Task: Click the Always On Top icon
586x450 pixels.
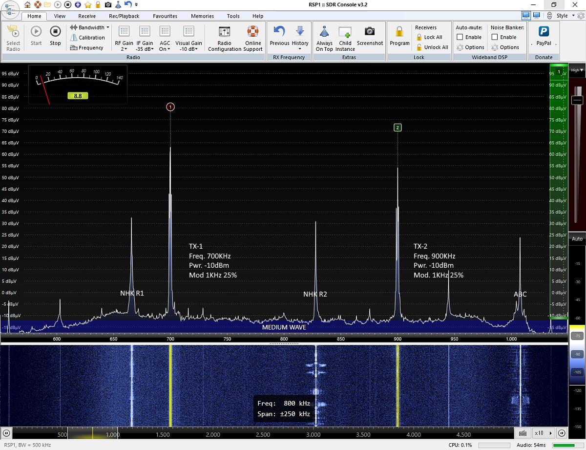Action: (x=324, y=38)
